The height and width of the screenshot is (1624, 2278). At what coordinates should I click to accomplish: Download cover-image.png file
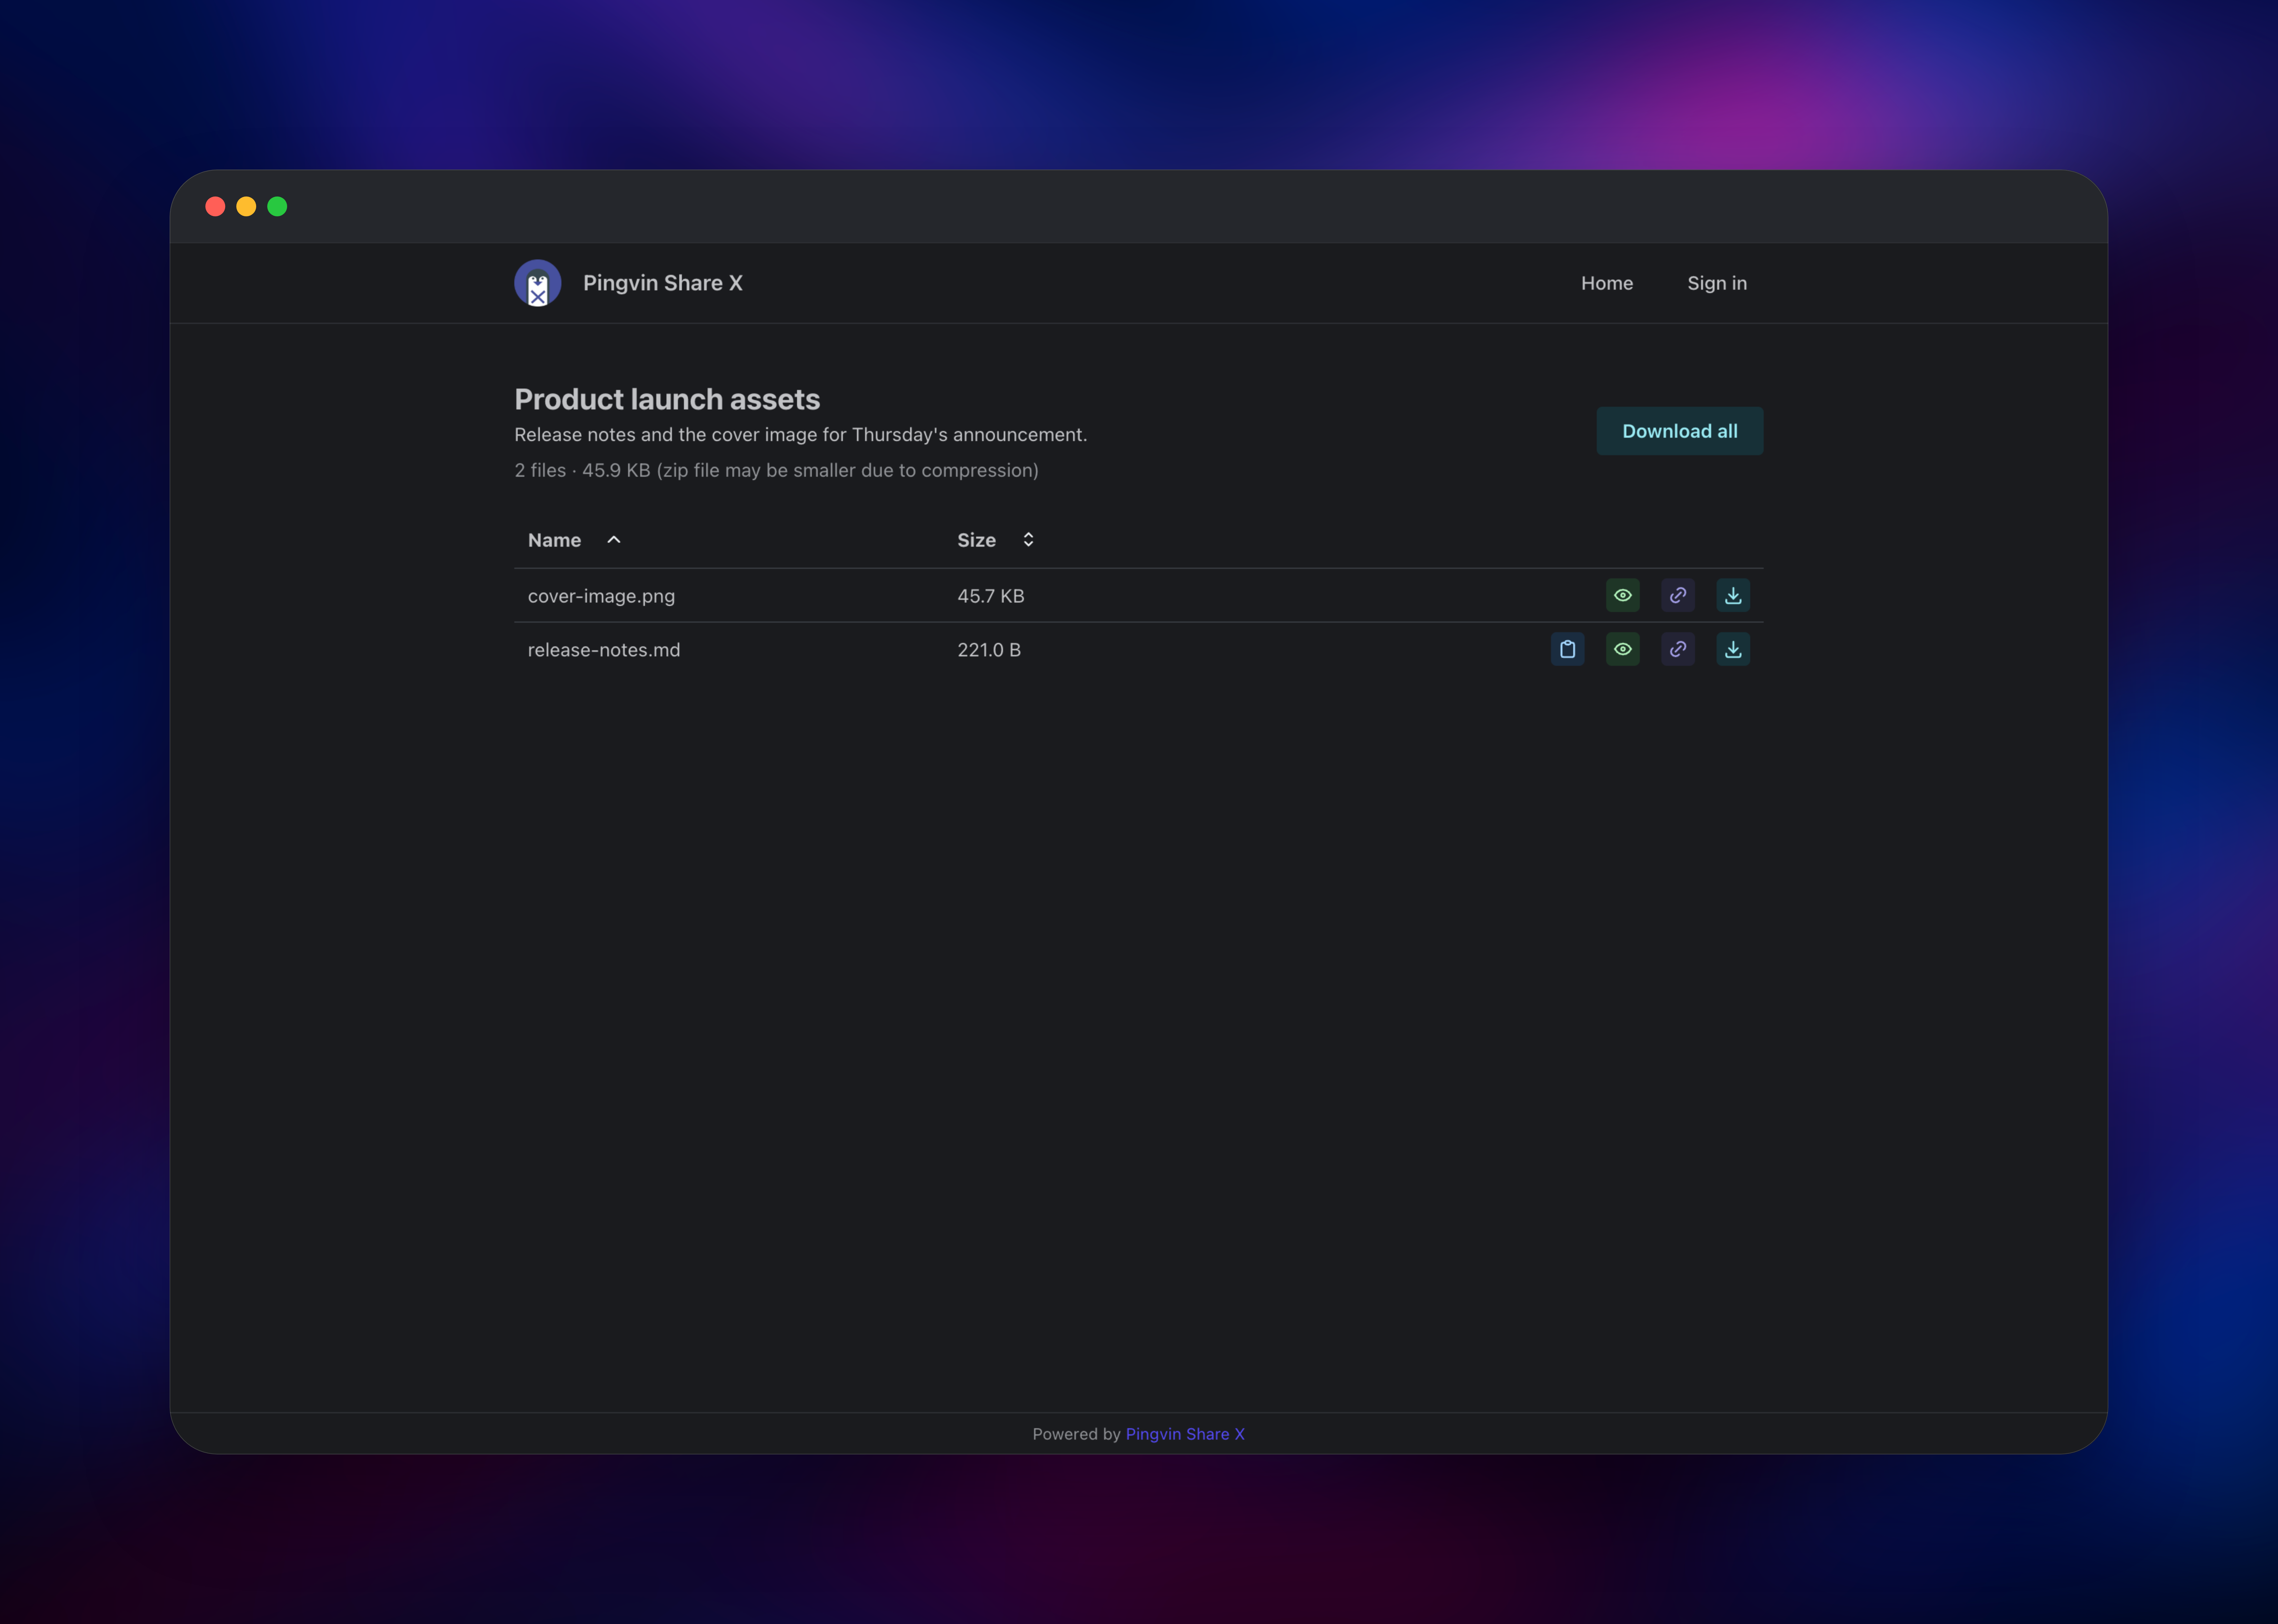[x=1733, y=595]
